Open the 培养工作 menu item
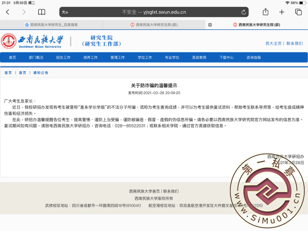 tap(90, 57)
